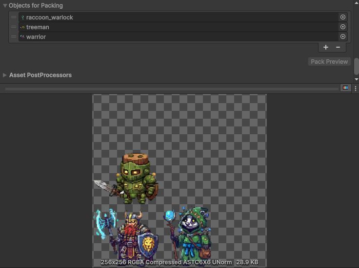
Task: Select the treeman list entry
Action: [x=183, y=27]
